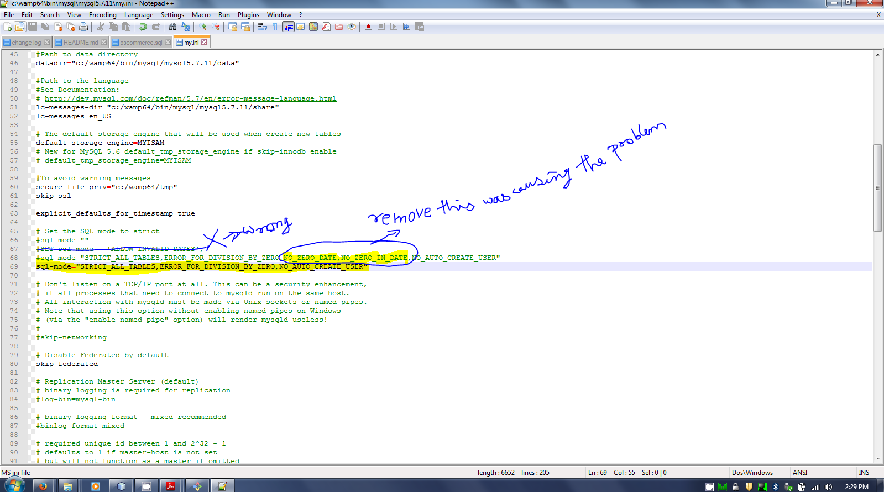Open the Search menu
Screen dimensions: 884x492
point(50,15)
